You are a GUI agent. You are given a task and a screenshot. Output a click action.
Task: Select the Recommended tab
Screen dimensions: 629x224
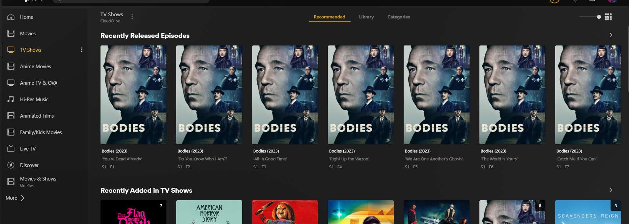[329, 17]
